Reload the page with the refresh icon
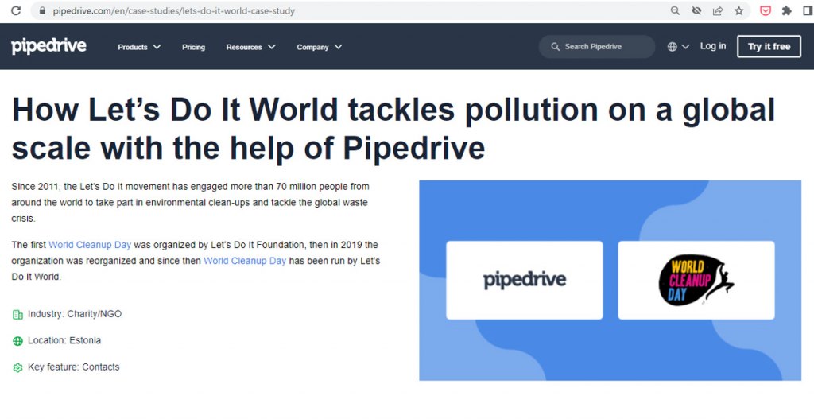Viewport: 814px width, 419px height. (x=16, y=10)
